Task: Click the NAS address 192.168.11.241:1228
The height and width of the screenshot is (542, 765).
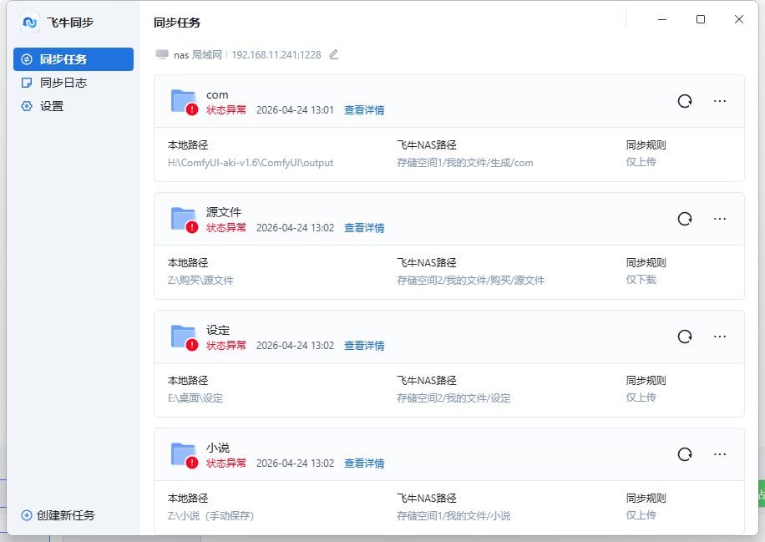Action: click(x=276, y=54)
